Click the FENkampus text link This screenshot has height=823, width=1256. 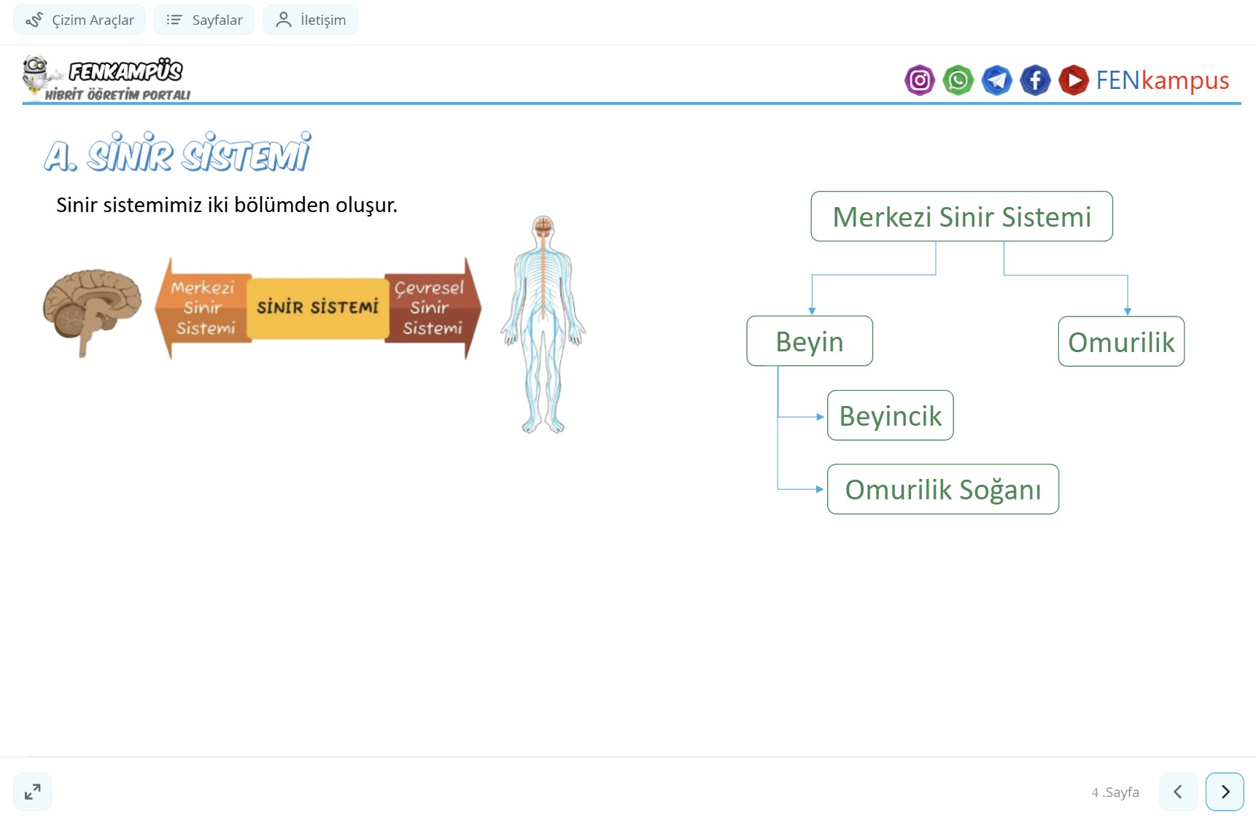pos(1162,80)
